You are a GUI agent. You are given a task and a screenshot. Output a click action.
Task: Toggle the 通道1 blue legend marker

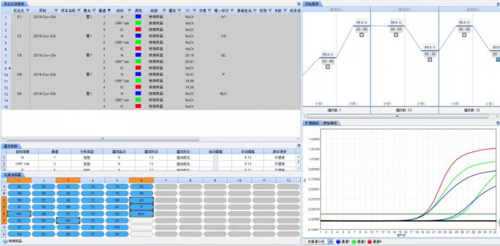point(338,242)
